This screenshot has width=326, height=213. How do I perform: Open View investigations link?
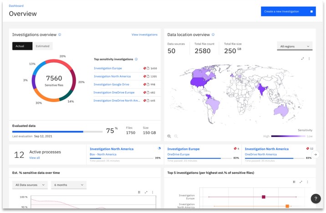144,35
